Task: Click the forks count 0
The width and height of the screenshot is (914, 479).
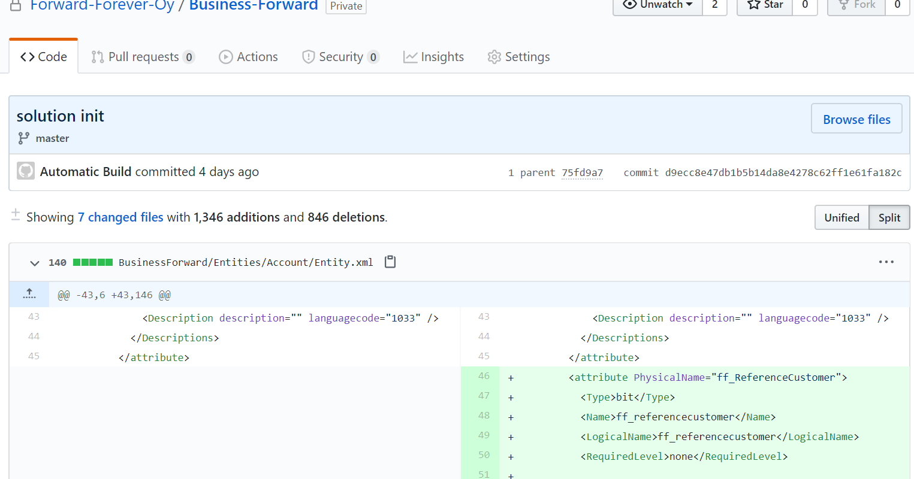Action: [897, 5]
